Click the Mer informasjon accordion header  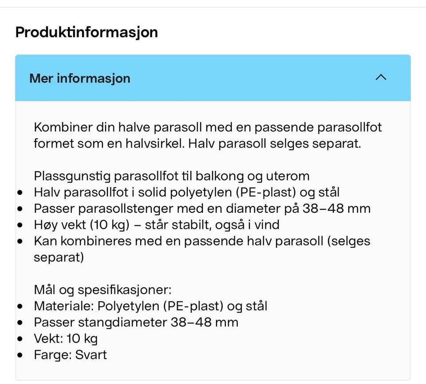click(213, 78)
